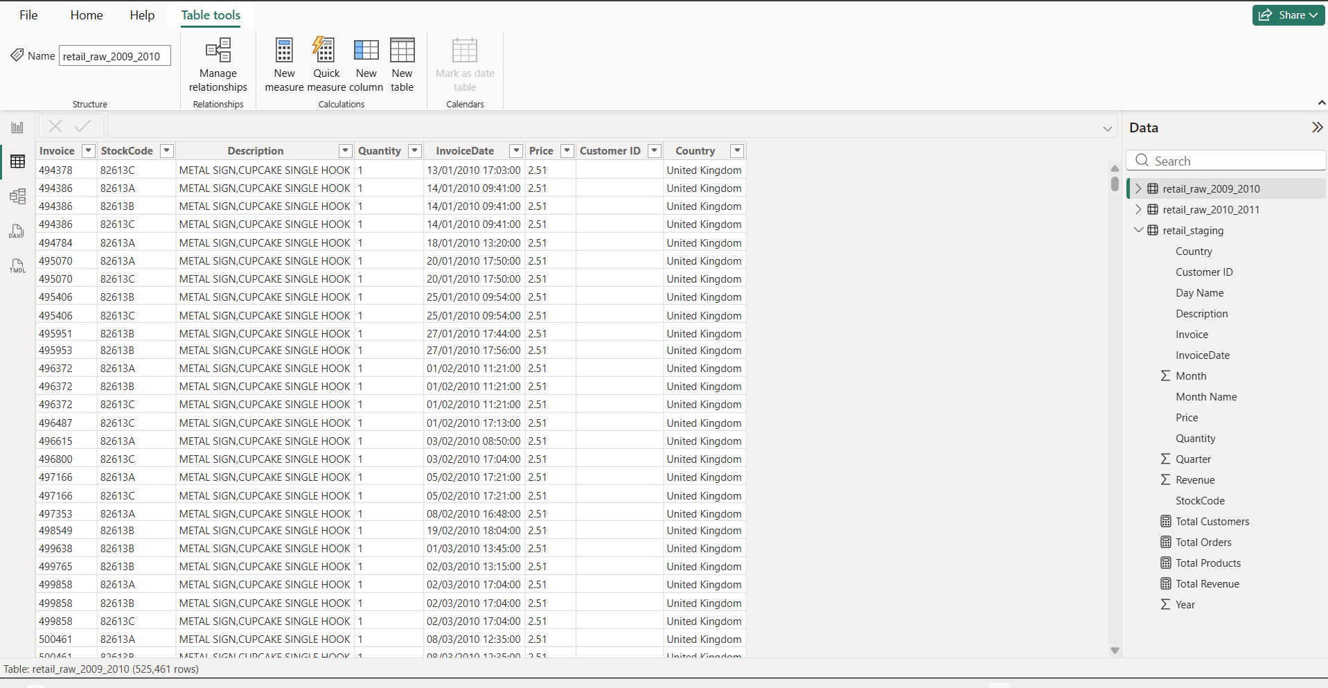This screenshot has width=1328, height=688.
Task: Open Description column filter dropdown
Action: (x=345, y=150)
